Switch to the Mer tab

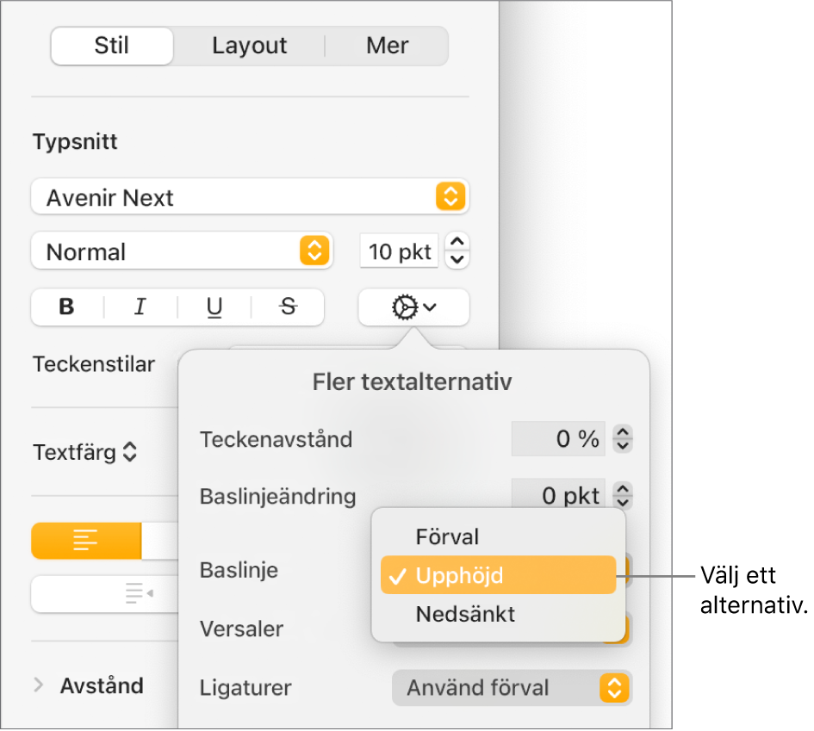point(388,46)
